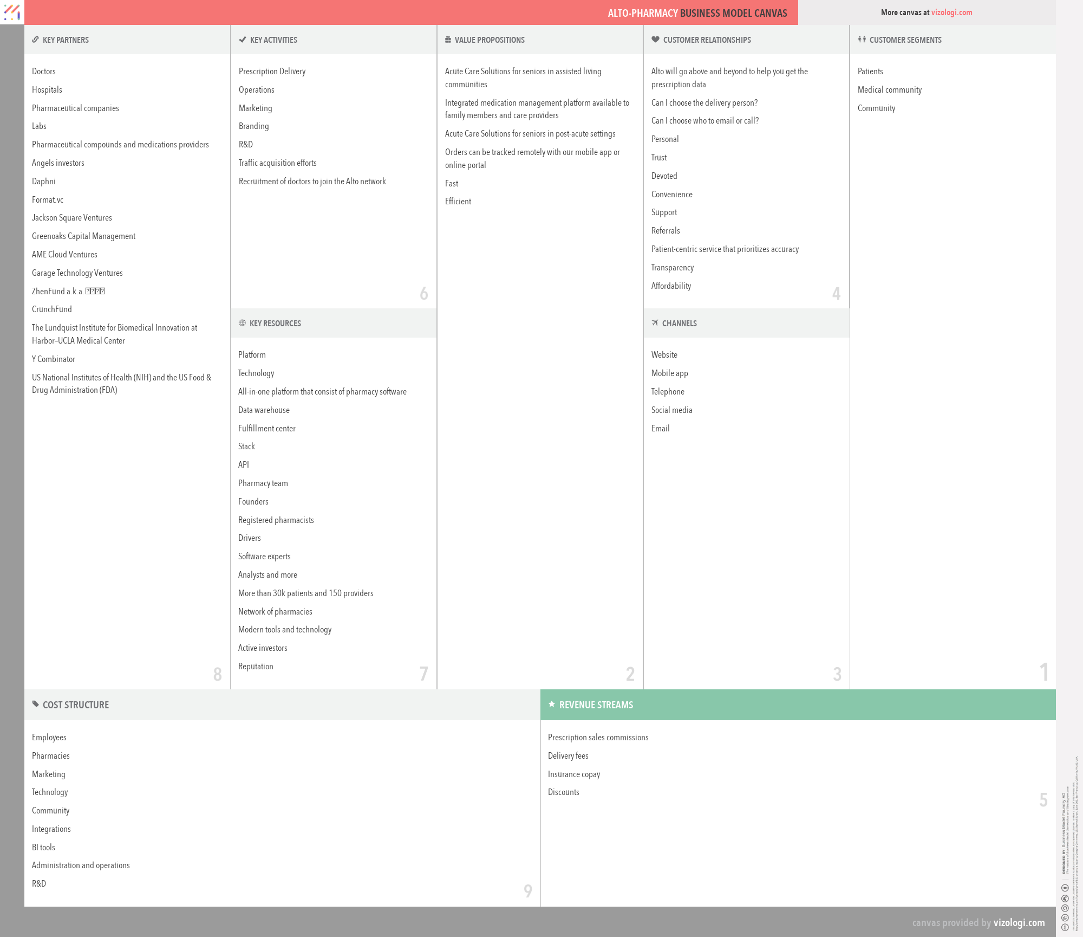Click the Customer Relationships heart icon
The image size is (1083, 937).
click(655, 40)
